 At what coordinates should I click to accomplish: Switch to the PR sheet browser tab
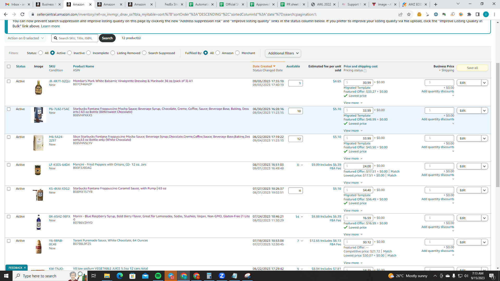pyautogui.click(x=293, y=4)
